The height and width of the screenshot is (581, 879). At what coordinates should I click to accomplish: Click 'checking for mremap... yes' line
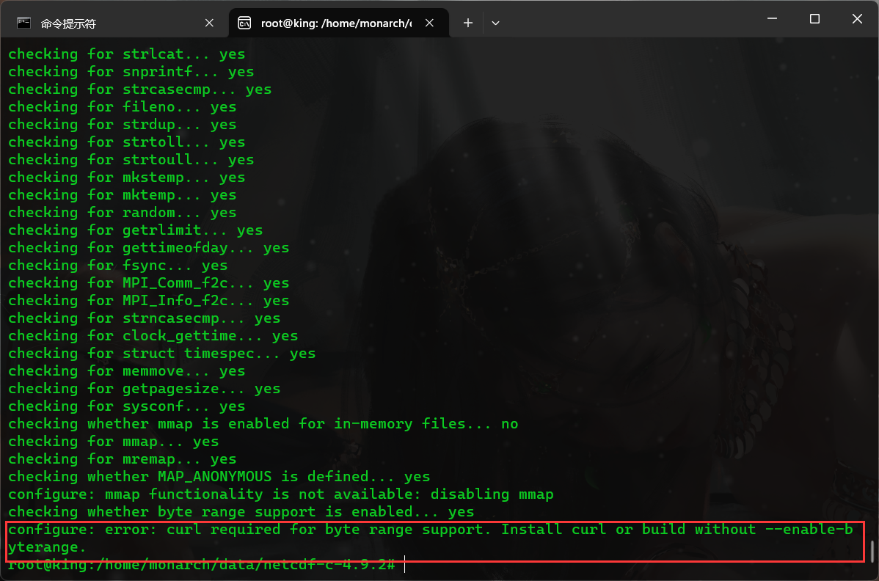tap(123, 459)
